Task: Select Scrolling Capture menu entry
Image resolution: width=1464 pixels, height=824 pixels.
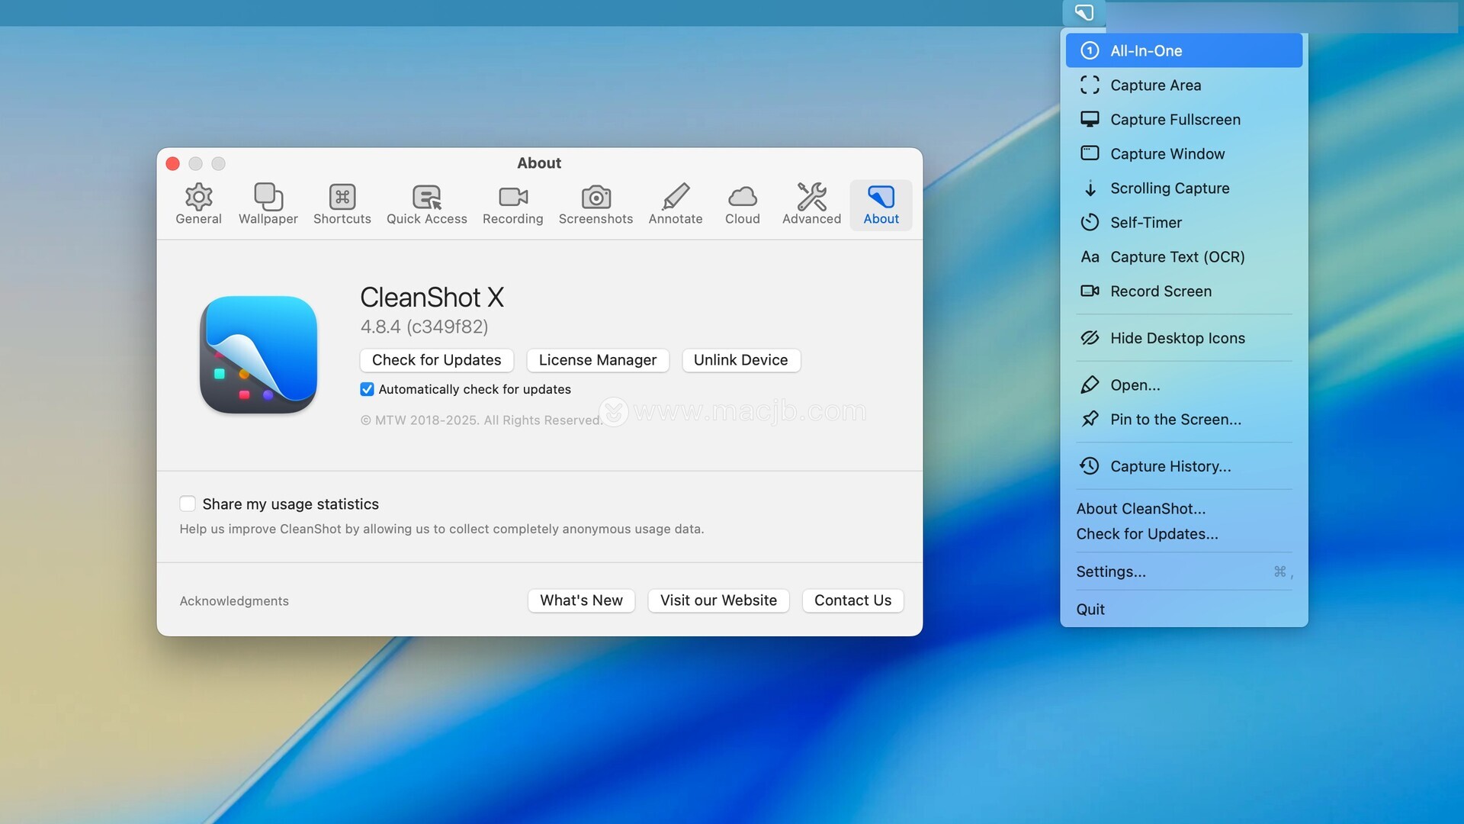Action: pyautogui.click(x=1169, y=188)
